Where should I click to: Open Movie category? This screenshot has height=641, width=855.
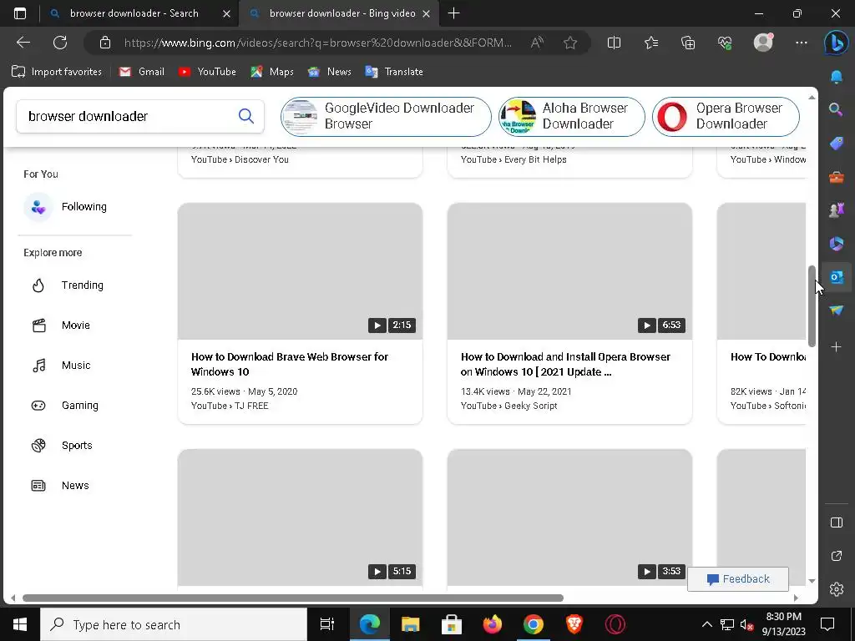(x=60, y=326)
